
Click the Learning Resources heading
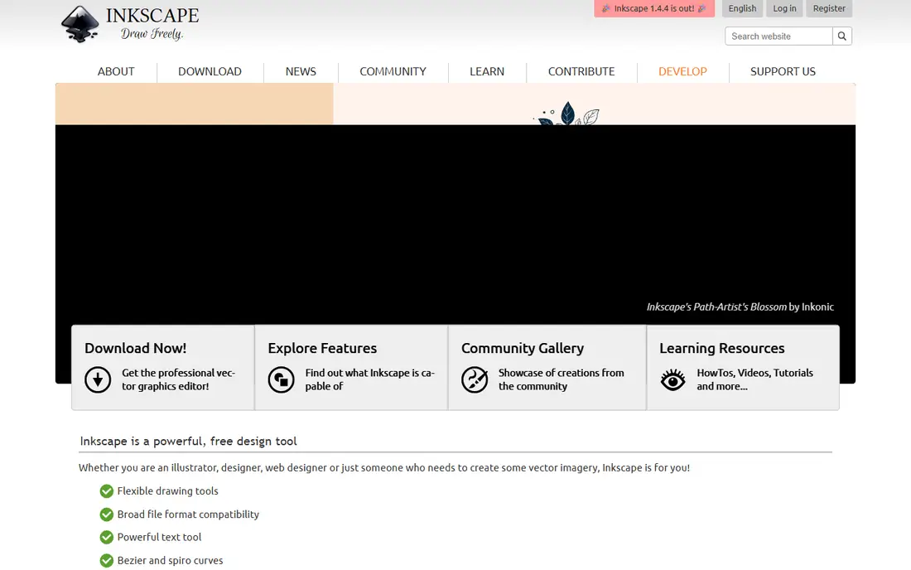pyautogui.click(x=721, y=348)
